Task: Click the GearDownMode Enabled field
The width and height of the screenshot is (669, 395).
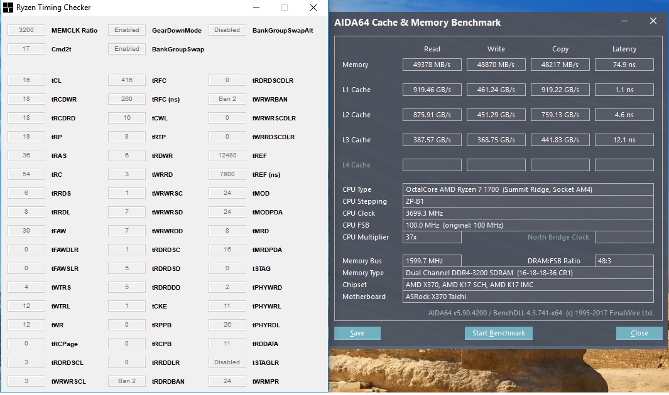Action: (x=127, y=30)
